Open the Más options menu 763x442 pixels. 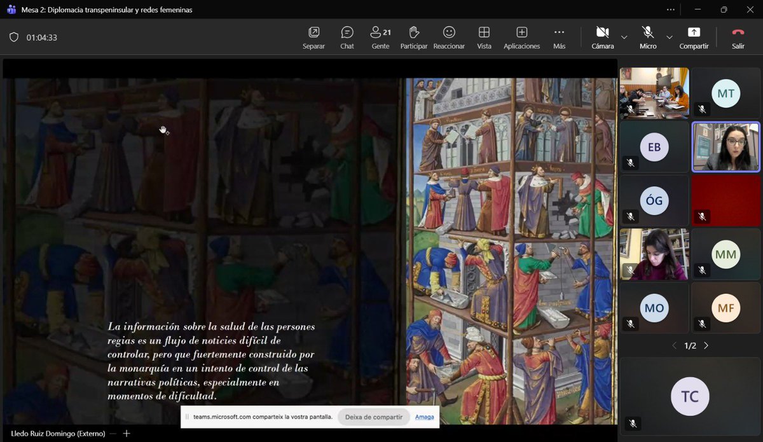coord(559,38)
